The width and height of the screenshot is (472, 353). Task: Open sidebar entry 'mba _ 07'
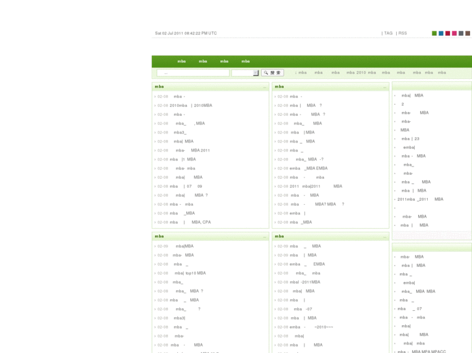click(410, 309)
